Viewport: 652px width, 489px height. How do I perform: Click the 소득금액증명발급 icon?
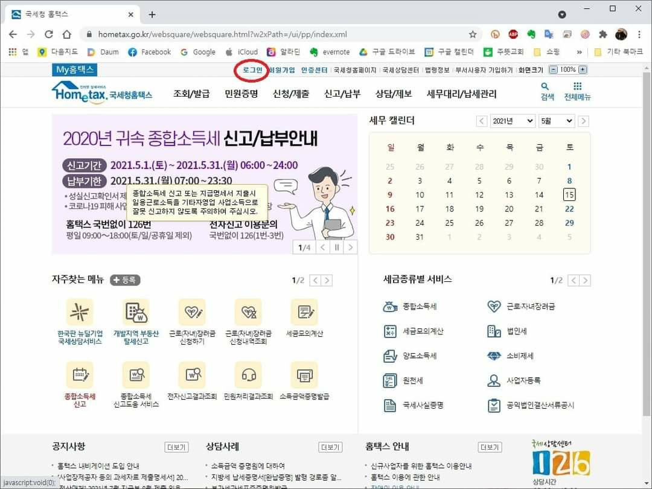point(304,374)
